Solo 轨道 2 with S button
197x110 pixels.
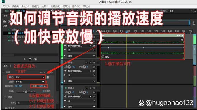[x=90, y=62]
